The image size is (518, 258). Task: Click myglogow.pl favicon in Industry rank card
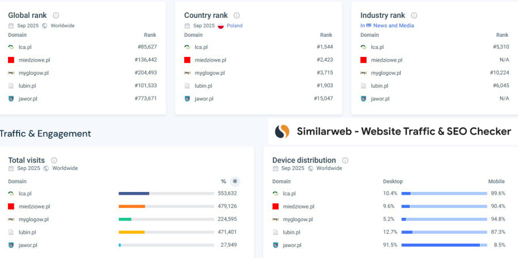[364, 73]
